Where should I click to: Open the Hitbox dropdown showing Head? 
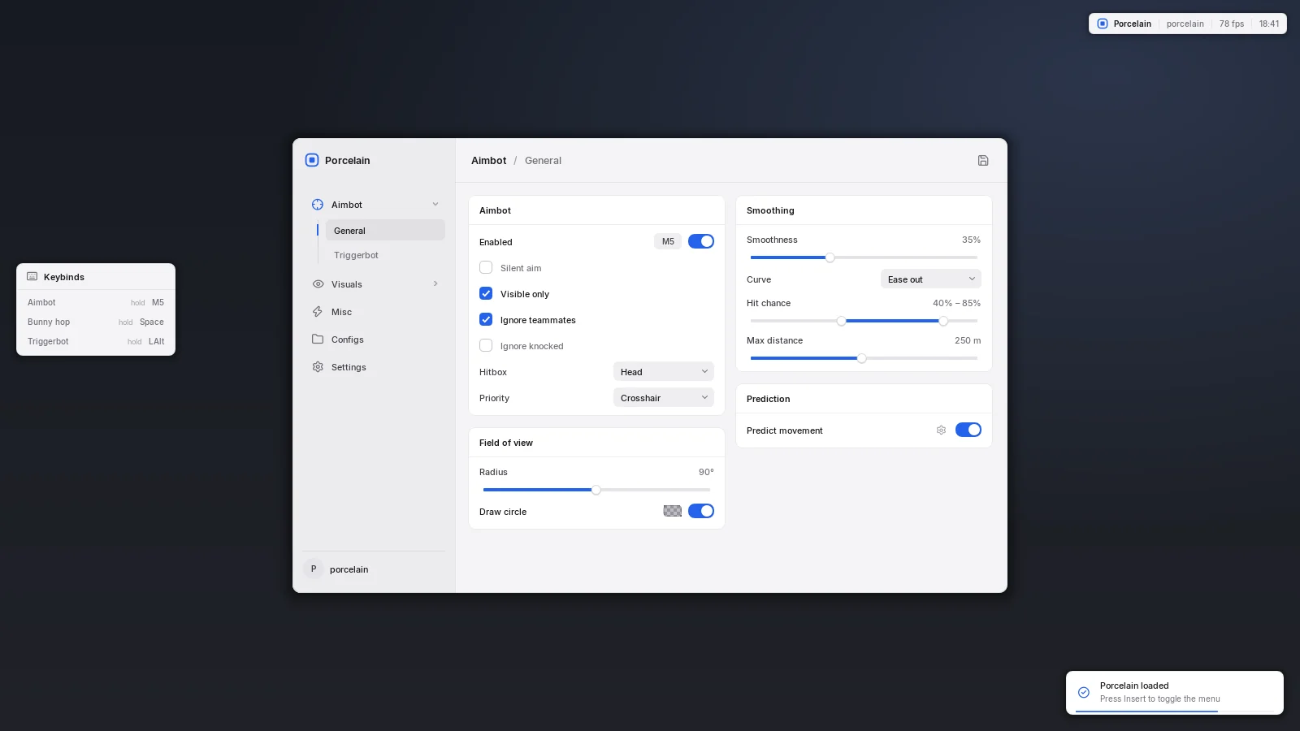tap(664, 372)
